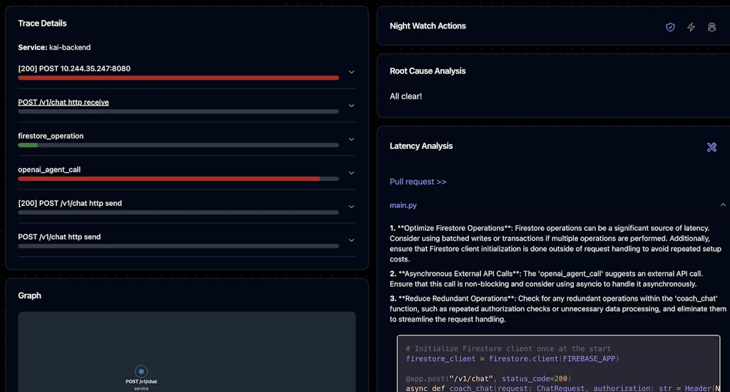Click the firestore_operation span name

click(x=51, y=136)
